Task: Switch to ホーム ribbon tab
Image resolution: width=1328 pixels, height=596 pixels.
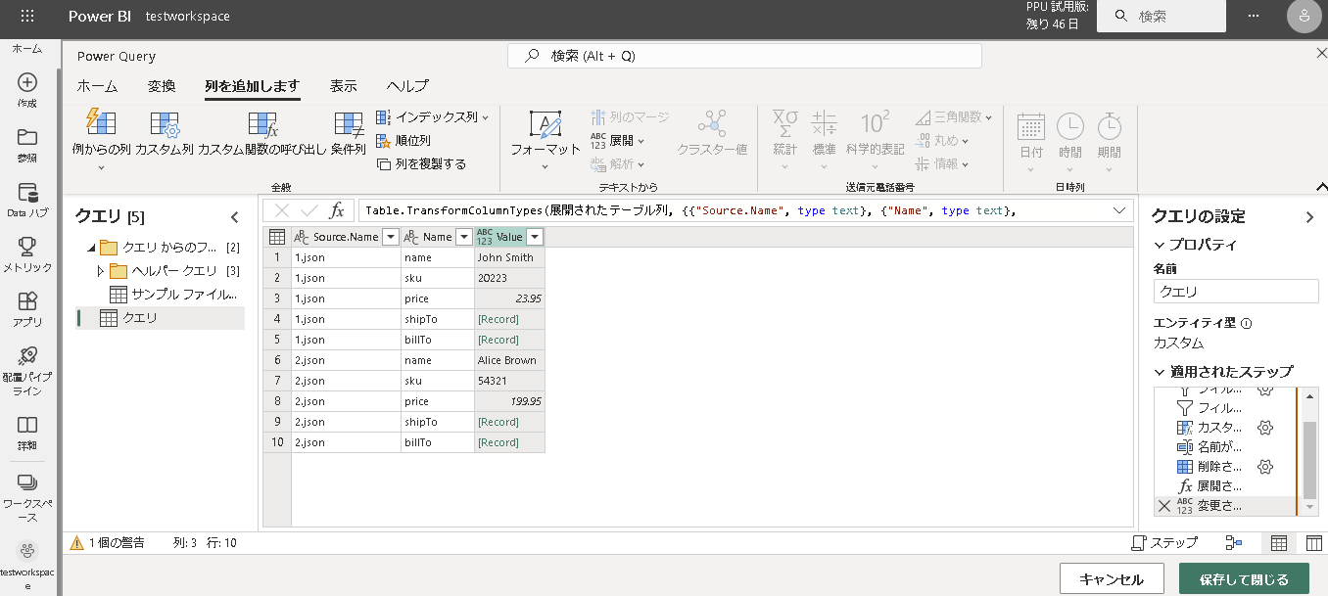Action: 98,86
